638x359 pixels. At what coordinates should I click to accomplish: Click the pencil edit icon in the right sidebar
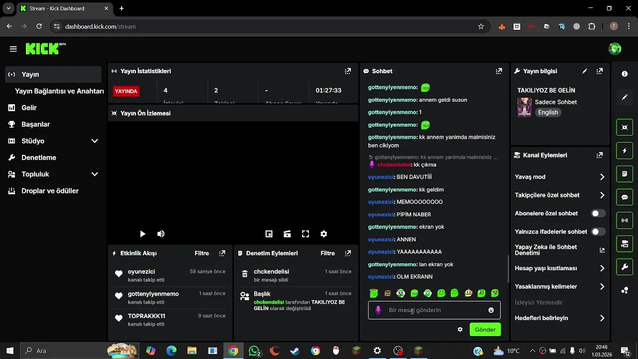click(x=625, y=97)
